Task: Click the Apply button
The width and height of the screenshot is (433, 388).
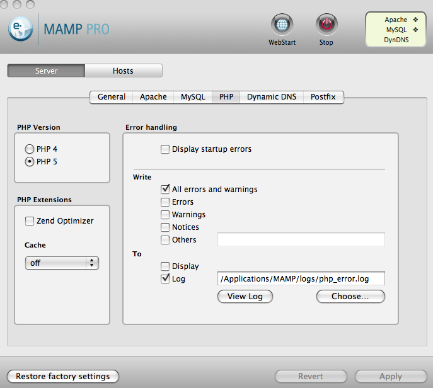Action: pos(391,377)
